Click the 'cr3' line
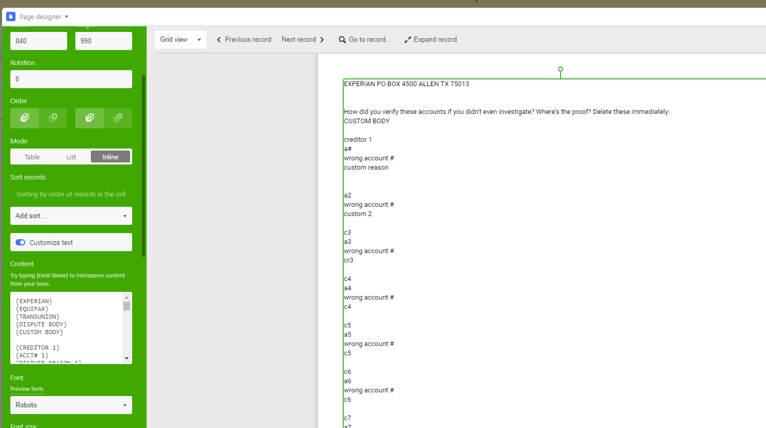The width and height of the screenshot is (766, 428). [349, 260]
